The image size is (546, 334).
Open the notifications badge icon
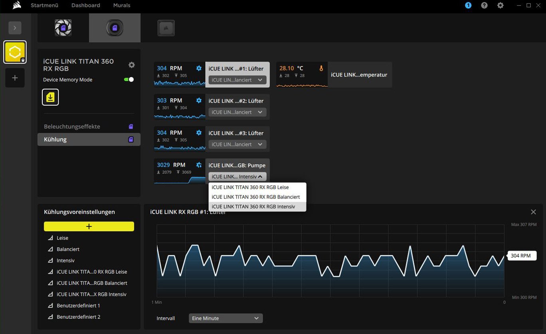click(x=468, y=6)
